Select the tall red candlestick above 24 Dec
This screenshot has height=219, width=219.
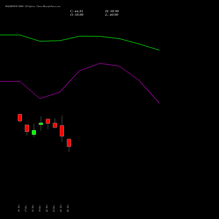(62, 131)
